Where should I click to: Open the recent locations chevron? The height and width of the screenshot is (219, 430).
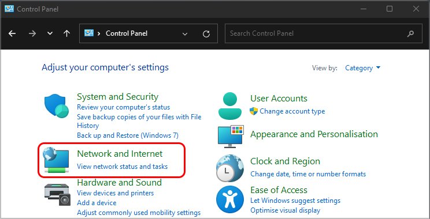click(x=50, y=33)
